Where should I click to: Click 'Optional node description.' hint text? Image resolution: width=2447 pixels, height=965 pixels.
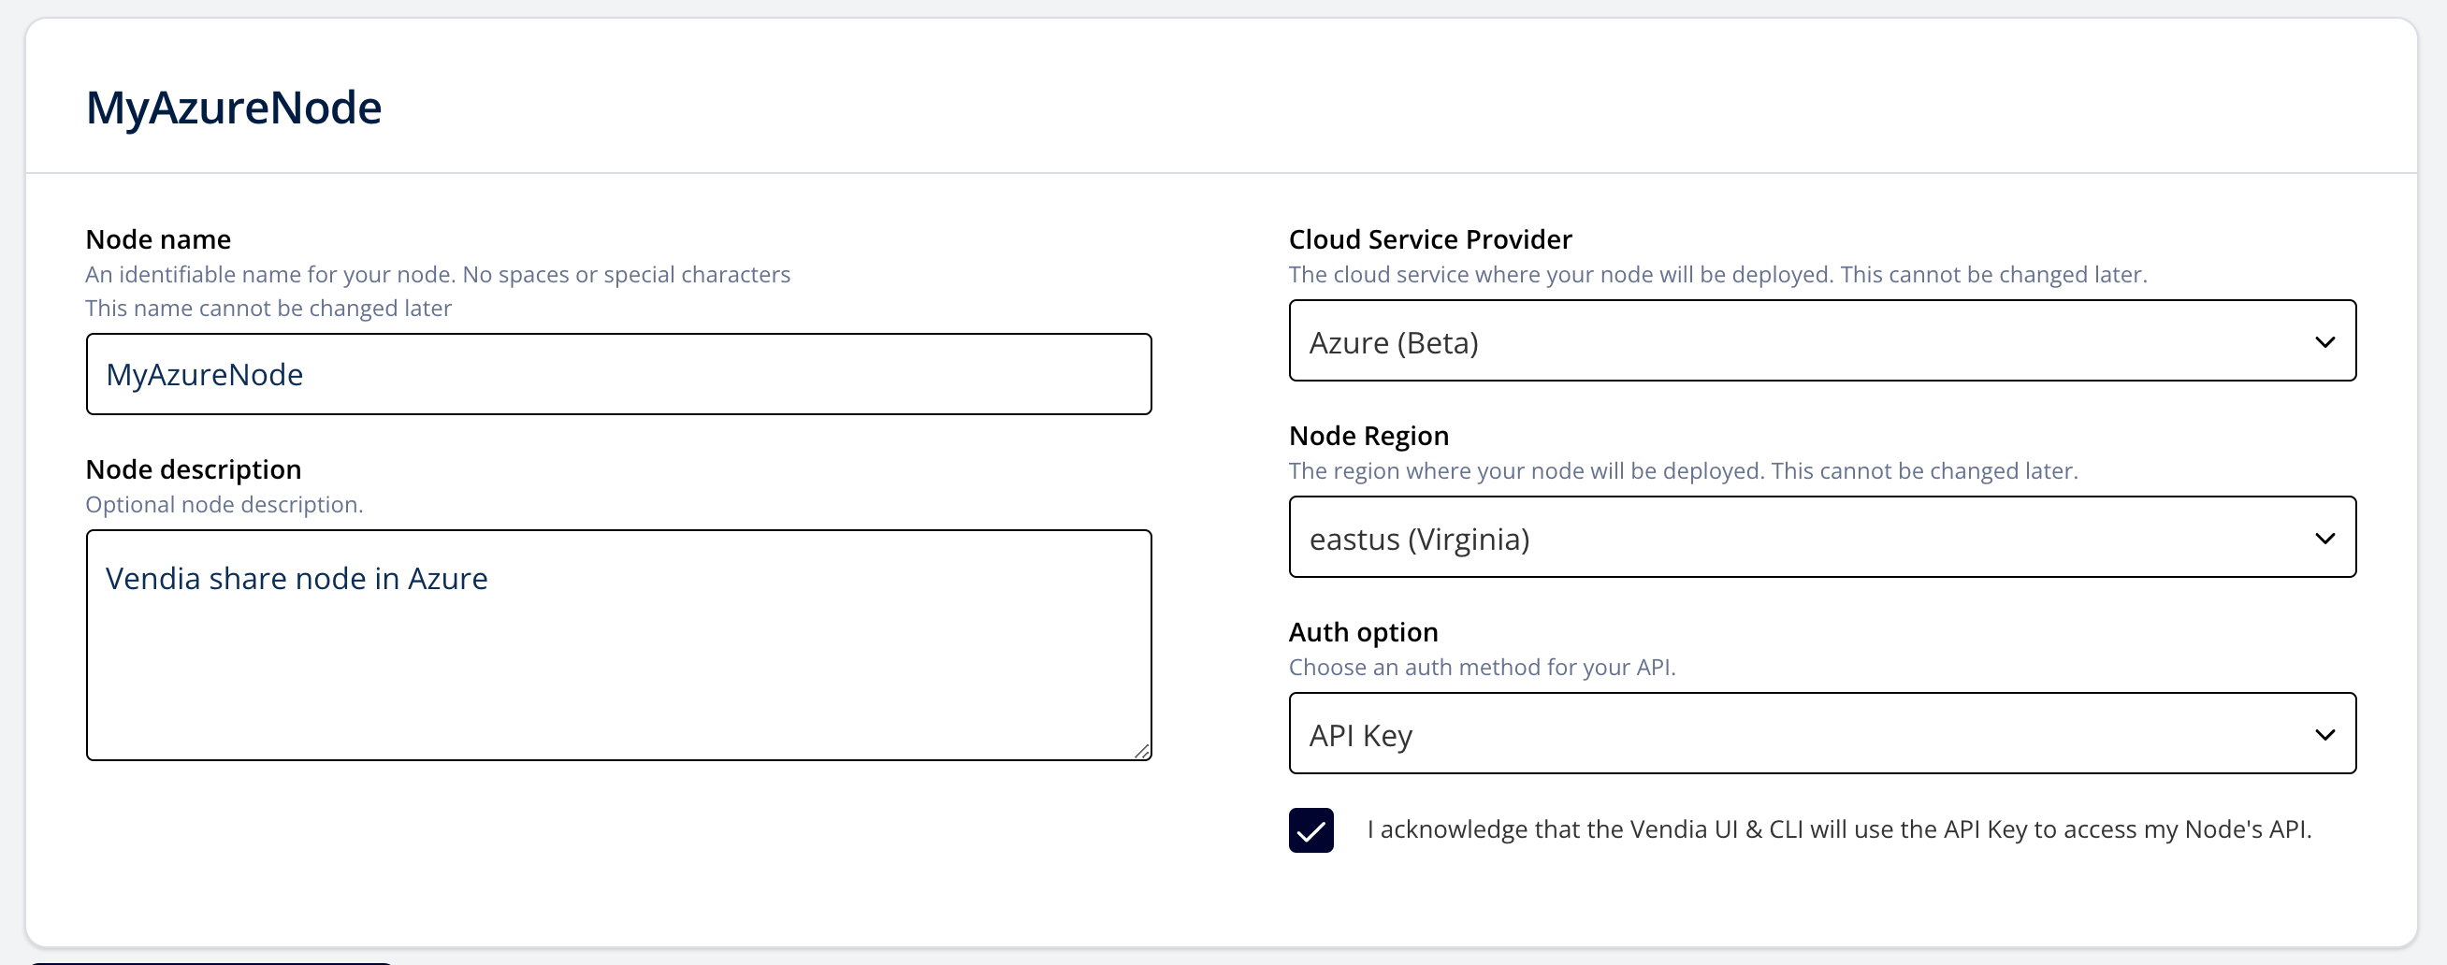tap(224, 504)
